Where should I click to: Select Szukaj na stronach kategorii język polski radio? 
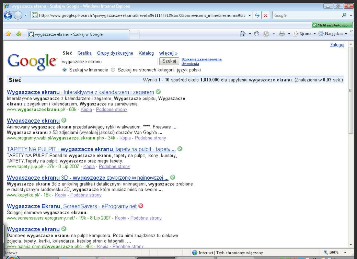113,70
